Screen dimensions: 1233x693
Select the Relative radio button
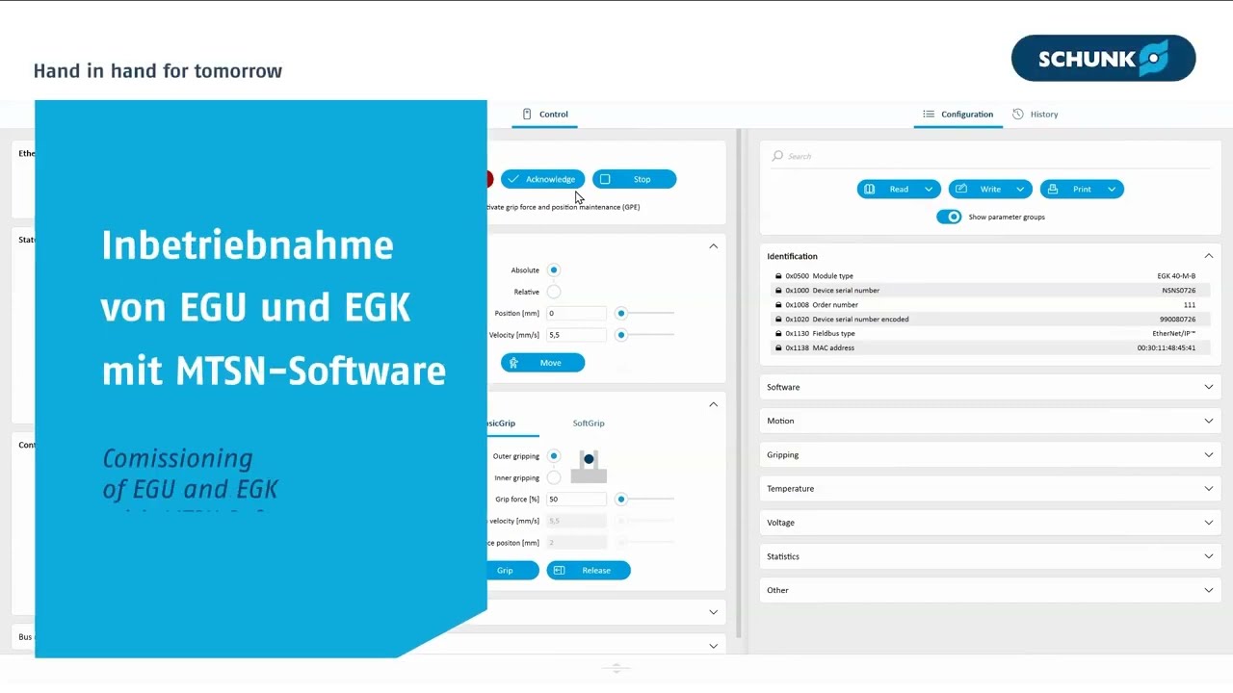tap(554, 292)
